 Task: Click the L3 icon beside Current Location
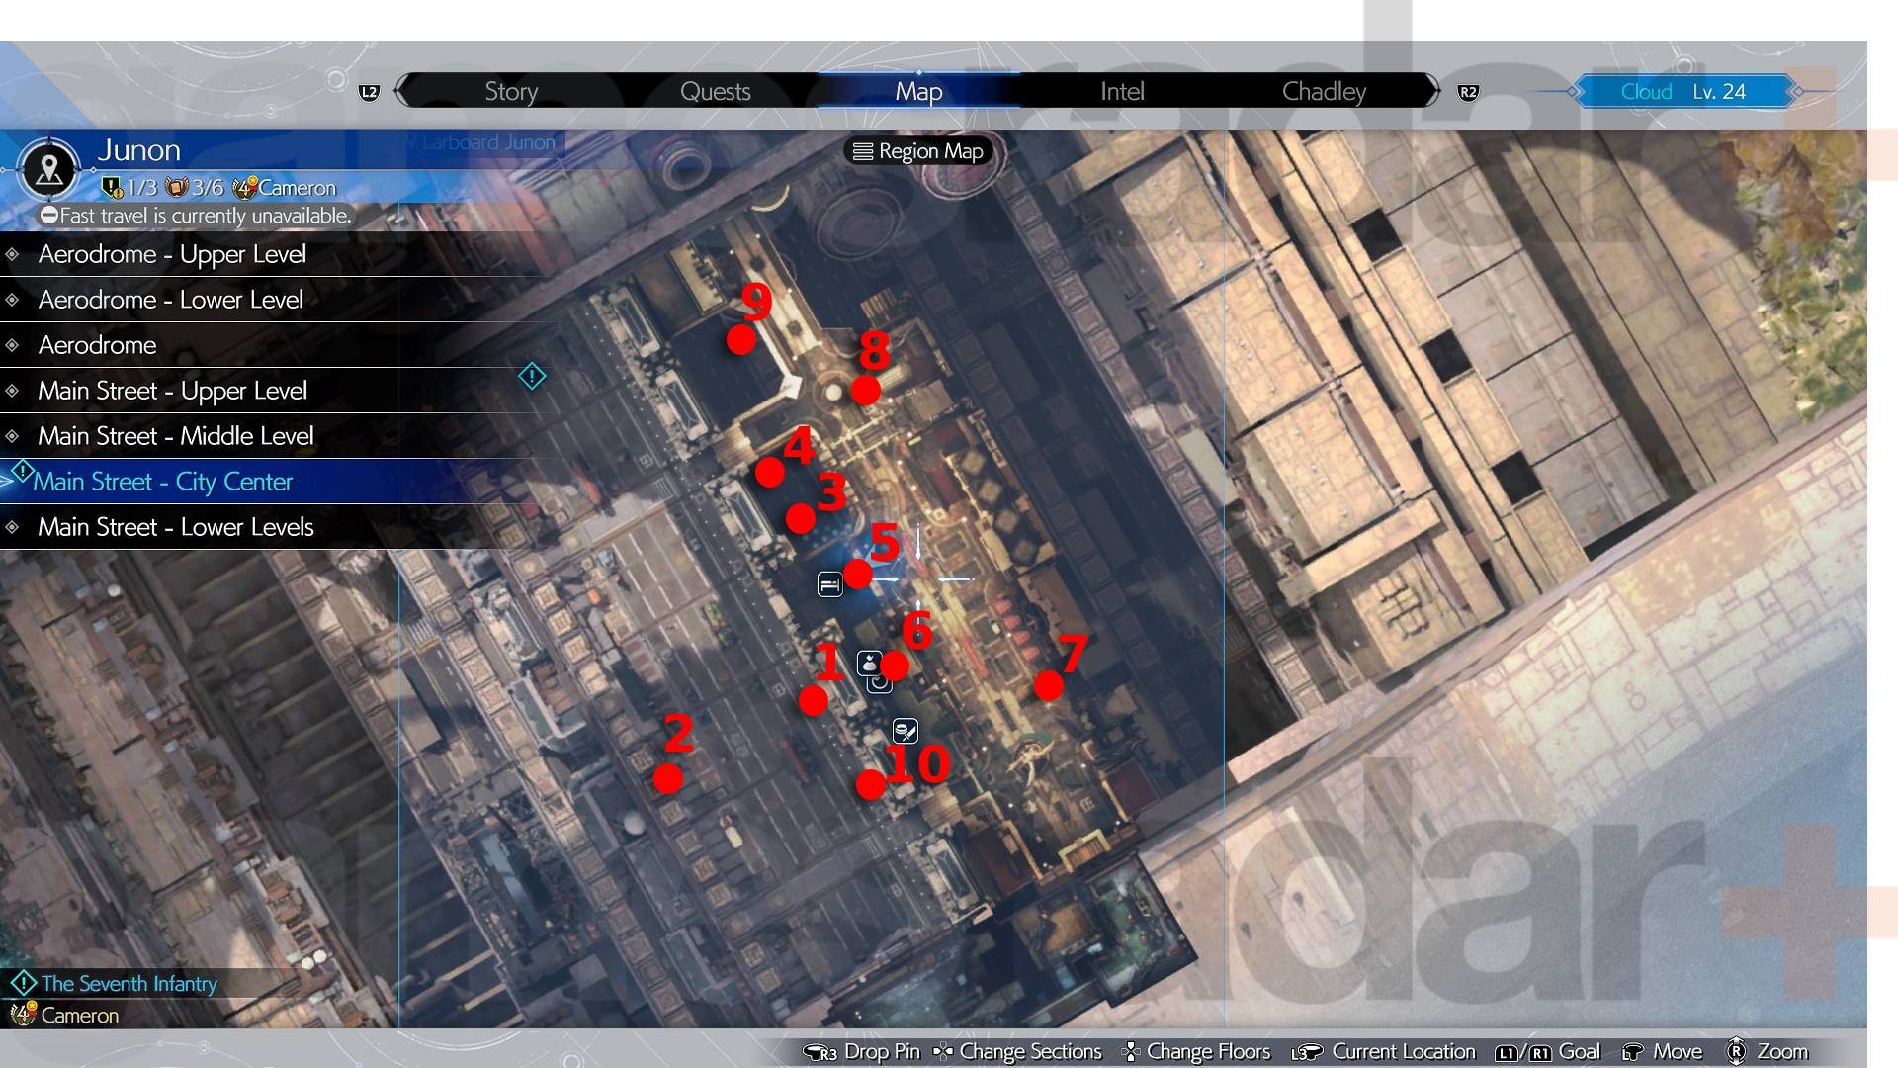[1307, 1053]
